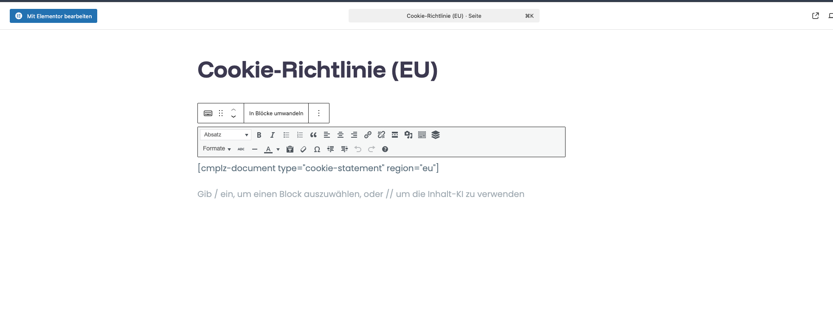Click the add media icon
This screenshot has height=322, width=833.
tap(408, 135)
